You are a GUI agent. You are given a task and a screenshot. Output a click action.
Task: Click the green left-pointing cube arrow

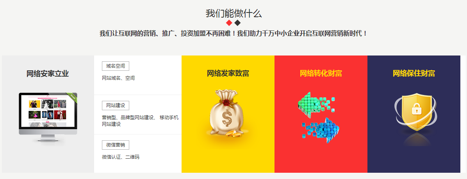(x=316, y=105)
